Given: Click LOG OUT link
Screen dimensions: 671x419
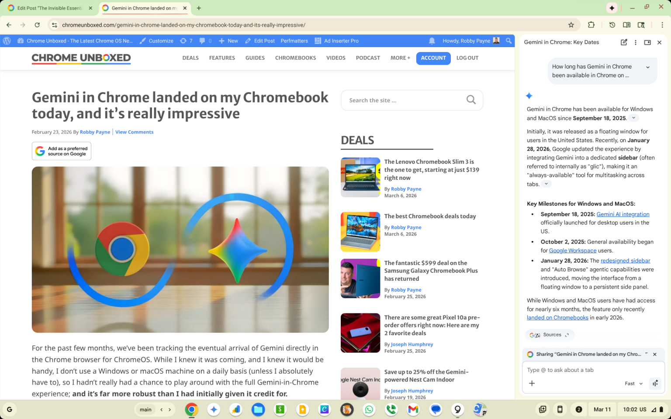Looking at the screenshot, I should [467, 58].
